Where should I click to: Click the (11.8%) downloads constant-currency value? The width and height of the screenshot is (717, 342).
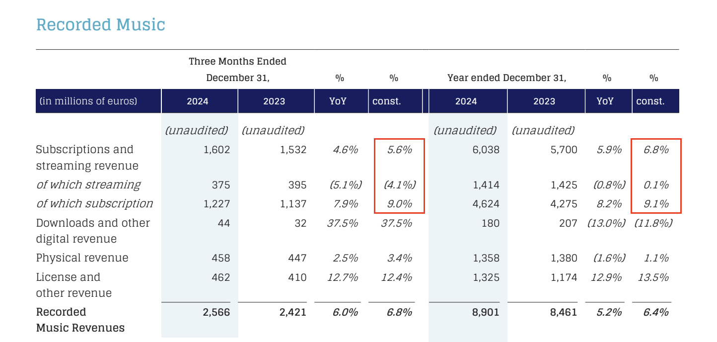pos(653,223)
